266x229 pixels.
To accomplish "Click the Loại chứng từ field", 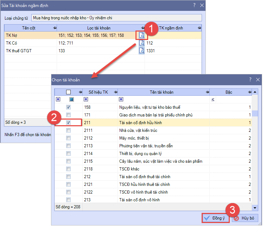I will [116, 18].
